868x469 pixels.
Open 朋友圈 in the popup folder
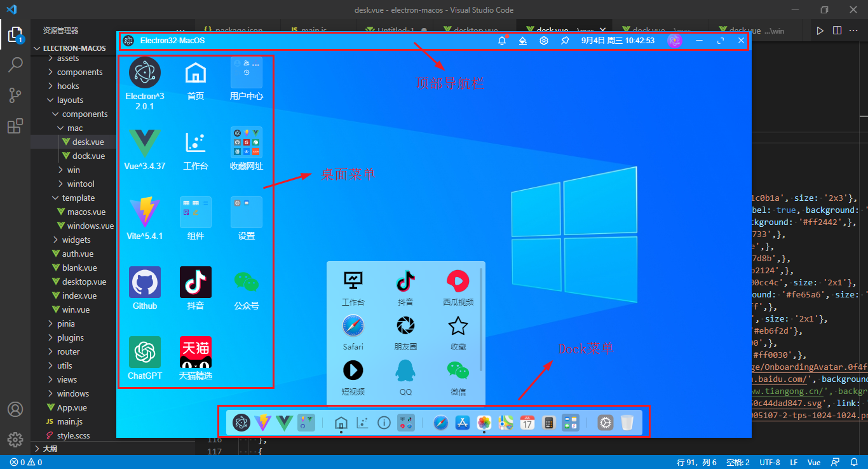[x=405, y=325]
